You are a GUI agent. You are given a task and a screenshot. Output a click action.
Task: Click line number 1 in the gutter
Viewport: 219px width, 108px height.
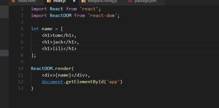click(22, 9)
